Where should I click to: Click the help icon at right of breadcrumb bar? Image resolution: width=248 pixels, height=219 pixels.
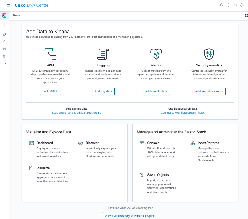[x=246, y=16]
